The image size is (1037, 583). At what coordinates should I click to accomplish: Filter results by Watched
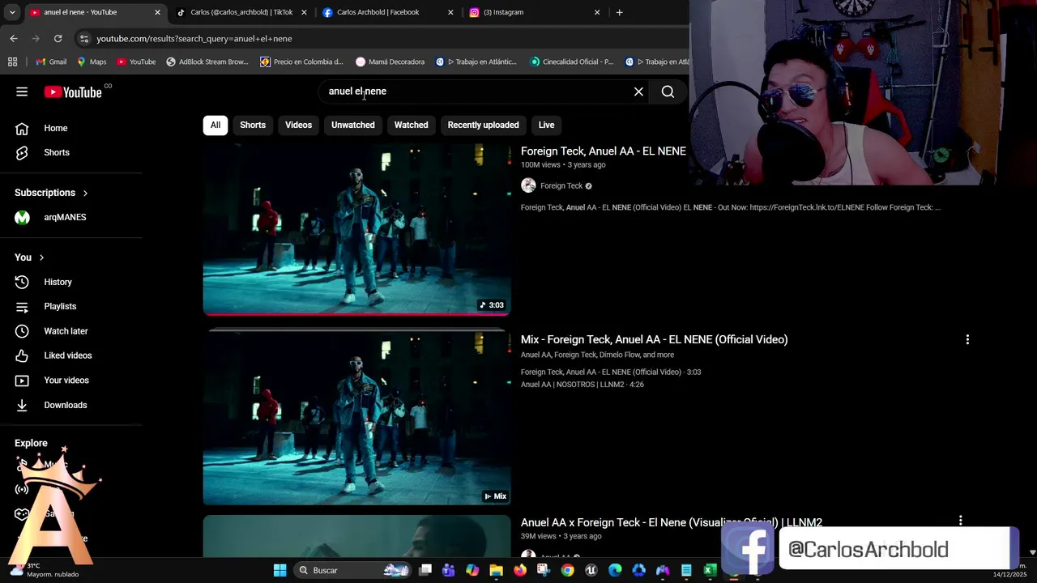click(411, 125)
